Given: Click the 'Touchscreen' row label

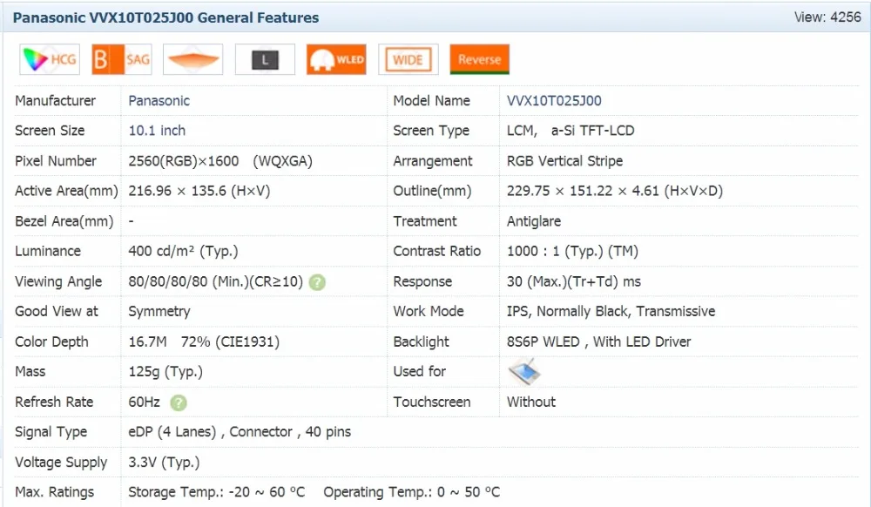Looking at the screenshot, I should (432, 402).
